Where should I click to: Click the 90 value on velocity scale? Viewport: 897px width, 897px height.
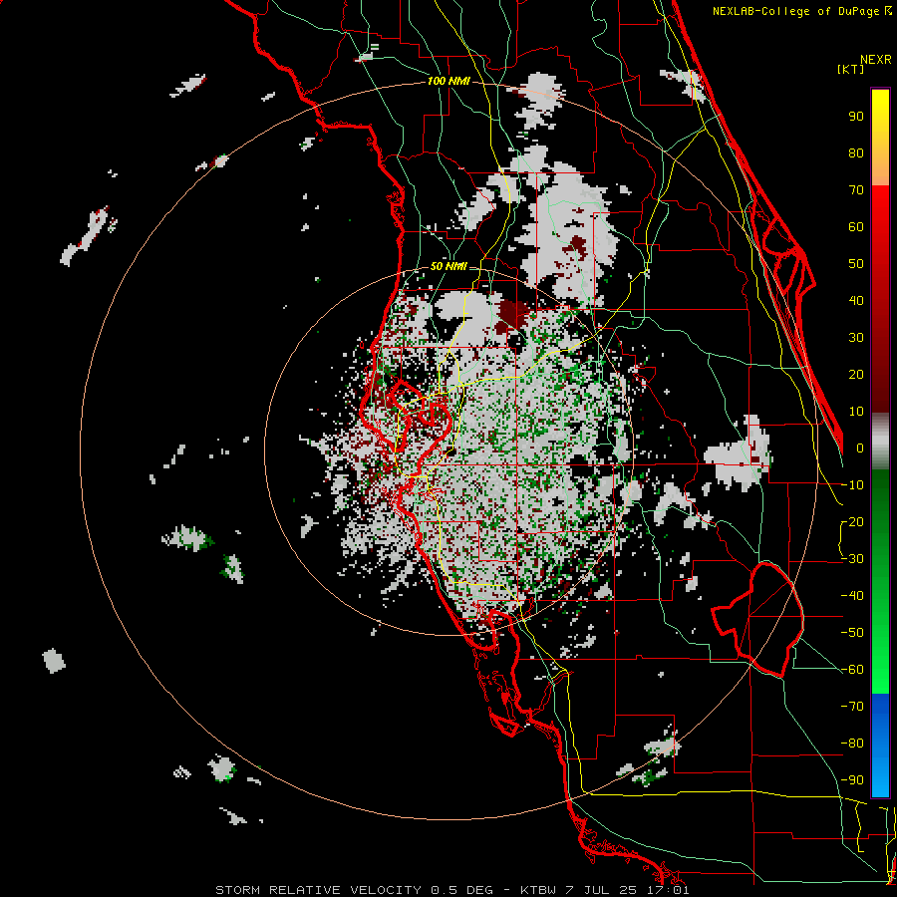856,117
